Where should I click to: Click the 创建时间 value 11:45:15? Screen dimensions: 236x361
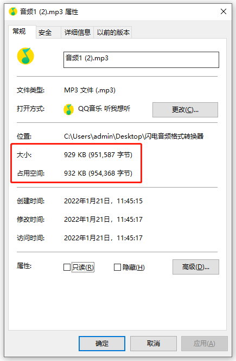pos(130,201)
